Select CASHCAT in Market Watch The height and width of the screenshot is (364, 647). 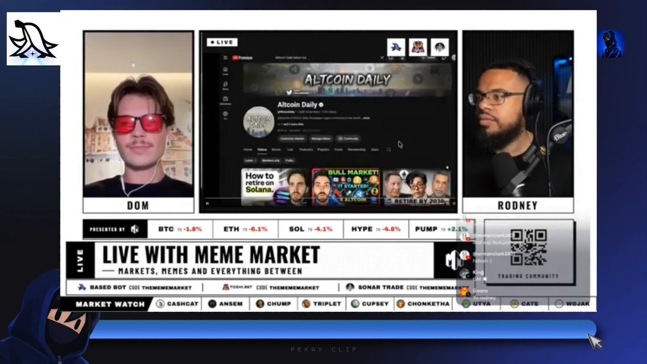coord(177,304)
